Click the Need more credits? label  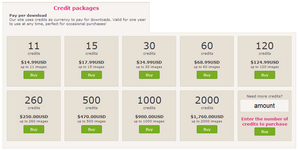pos(264,96)
